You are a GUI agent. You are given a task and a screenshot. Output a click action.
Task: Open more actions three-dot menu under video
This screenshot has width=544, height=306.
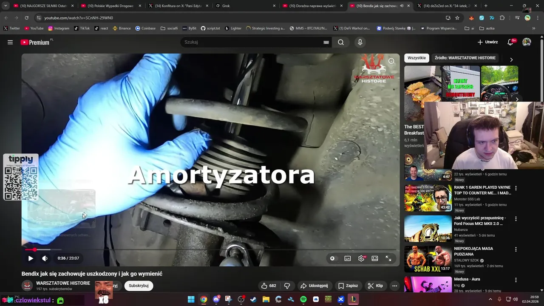coord(394,286)
